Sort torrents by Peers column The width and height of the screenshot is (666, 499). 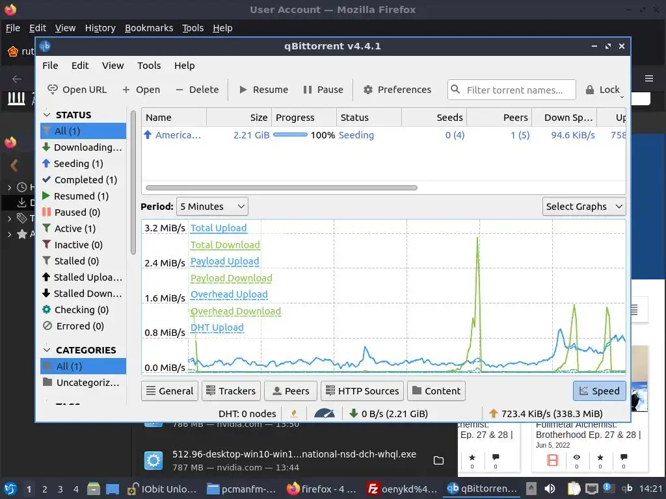click(x=499, y=118)
